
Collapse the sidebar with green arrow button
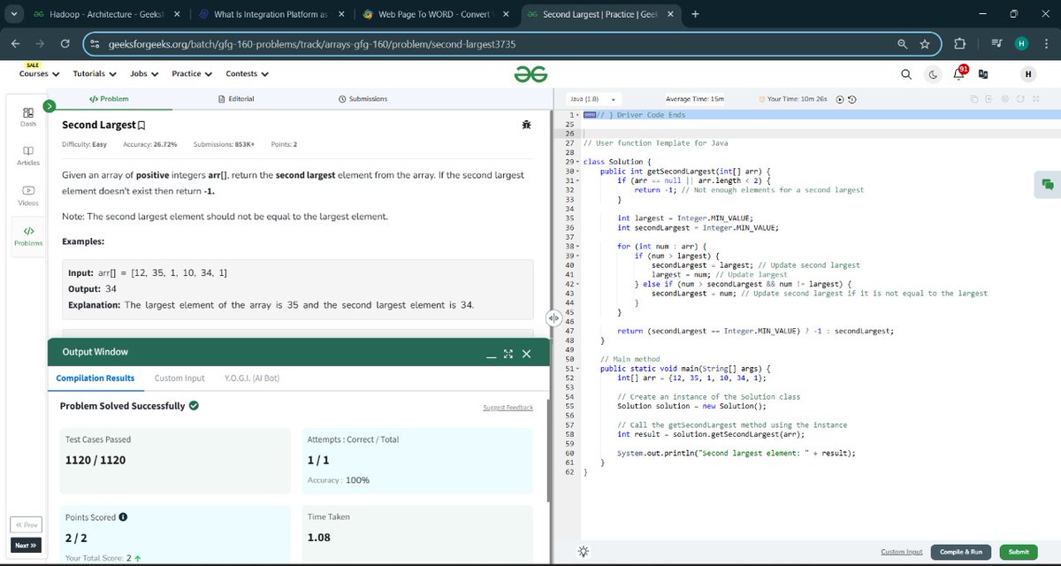(x=50, y=104)
